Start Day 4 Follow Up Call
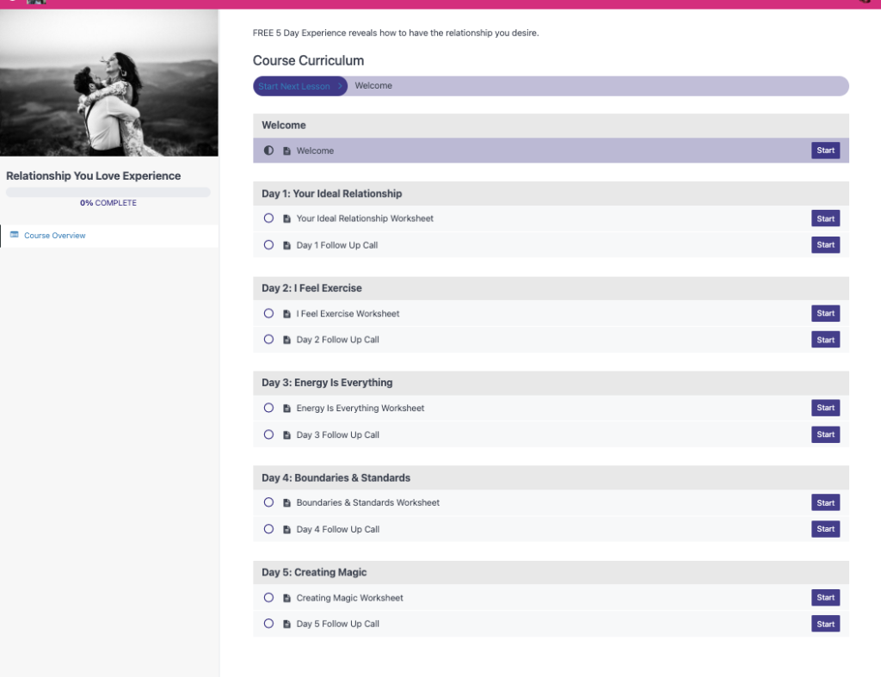 pos(825,529)
